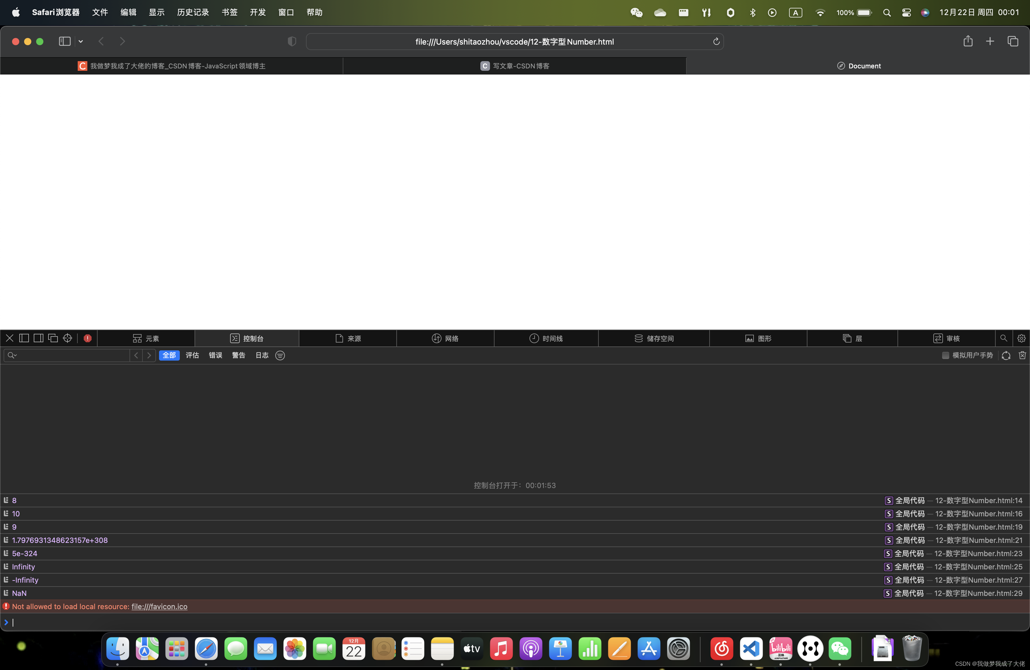Screen dimensions: 1030x670
Task: Go to the next console filter result
Action: (149, 355)
